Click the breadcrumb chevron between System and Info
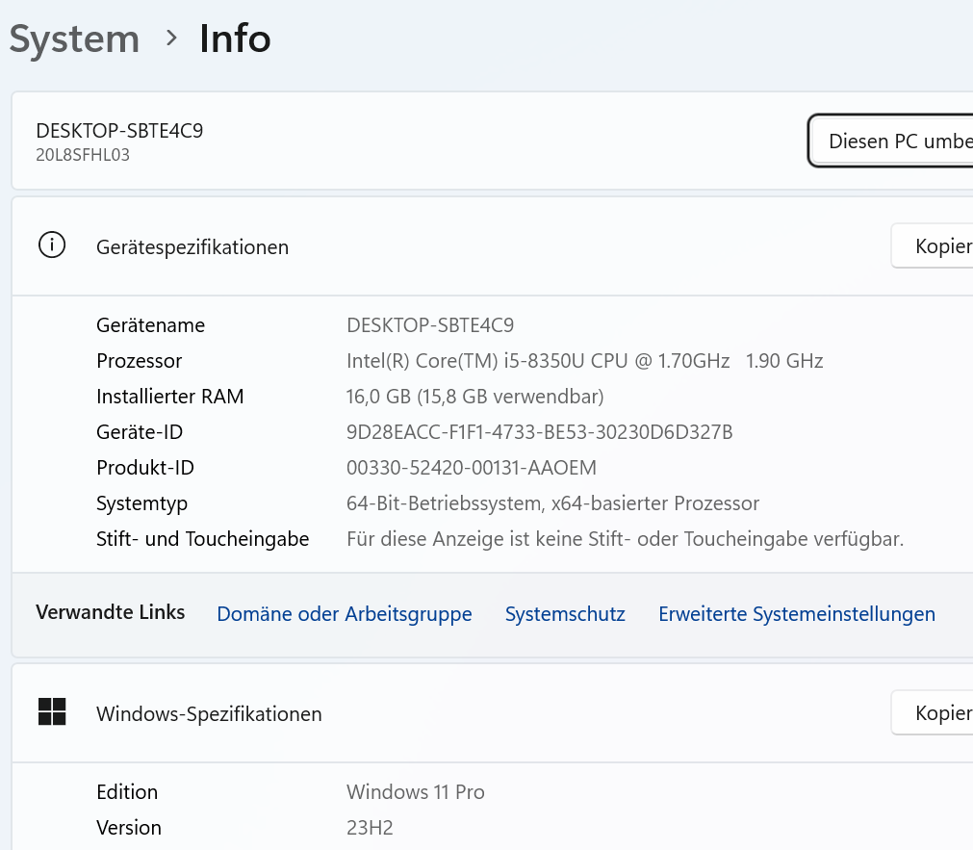 click(x=172, y=39)
